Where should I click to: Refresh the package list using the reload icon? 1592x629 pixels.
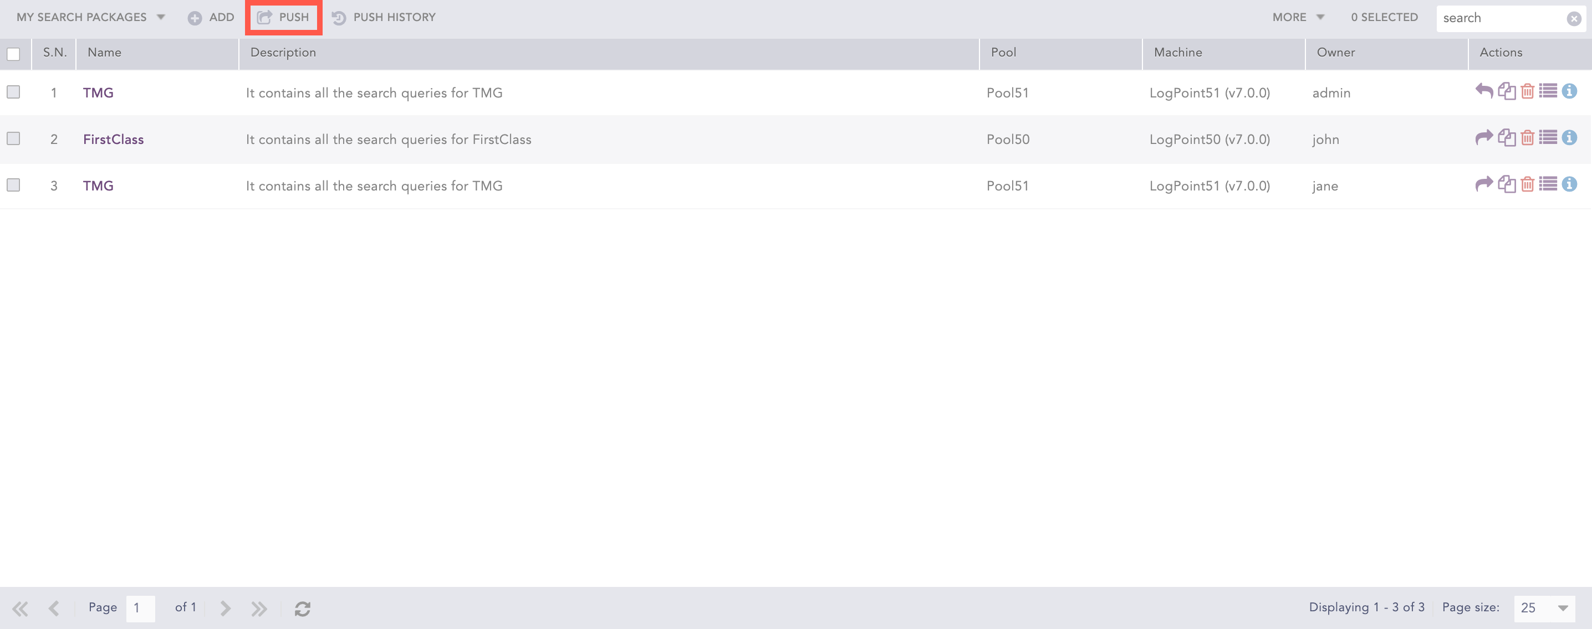302,609
